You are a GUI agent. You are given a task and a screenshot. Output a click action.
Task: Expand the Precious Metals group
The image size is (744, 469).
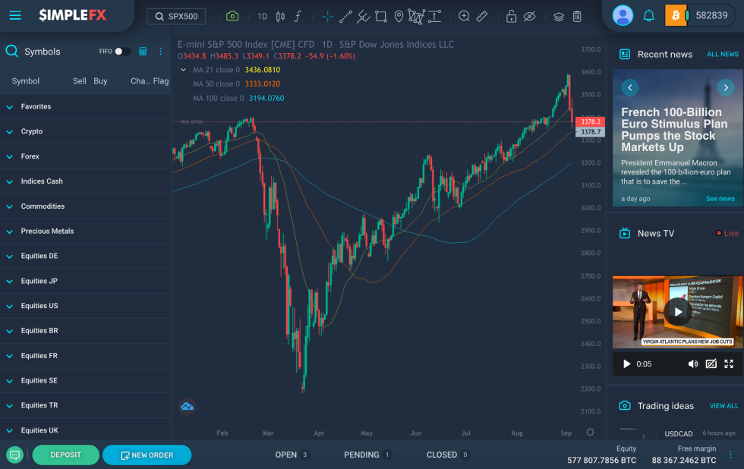(x=47, y=231)
